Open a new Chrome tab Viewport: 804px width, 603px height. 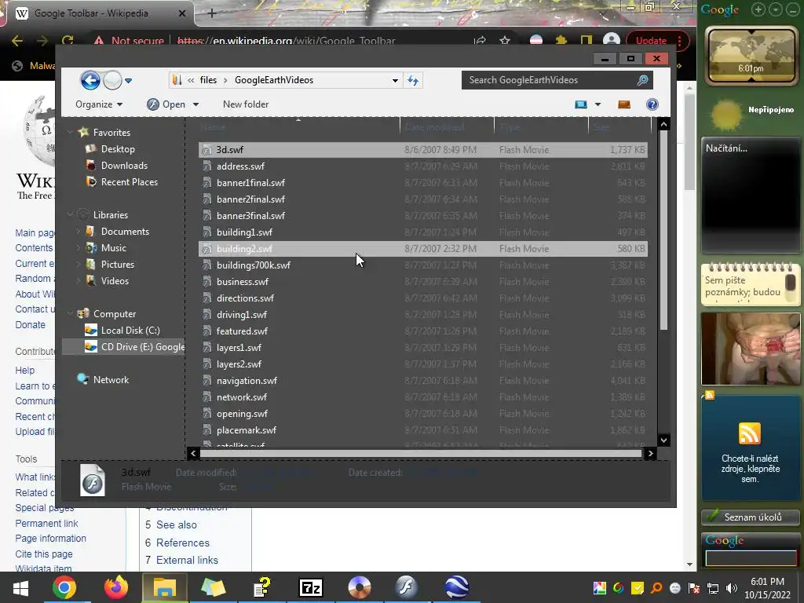(x=212, y=13)
